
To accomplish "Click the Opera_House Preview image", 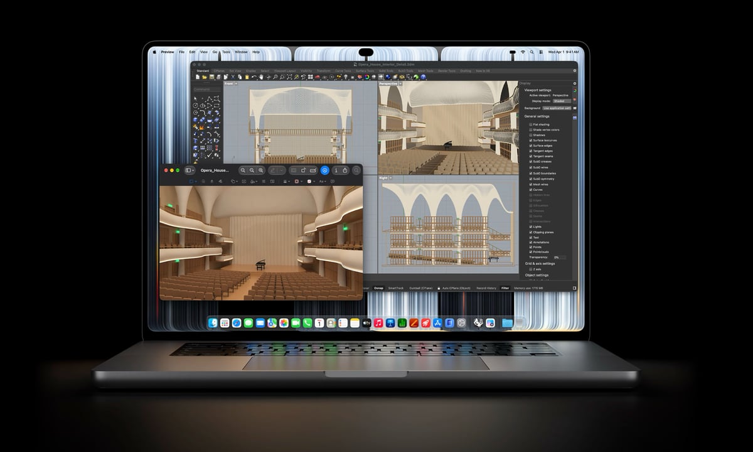I will click(x=261, y=243).
